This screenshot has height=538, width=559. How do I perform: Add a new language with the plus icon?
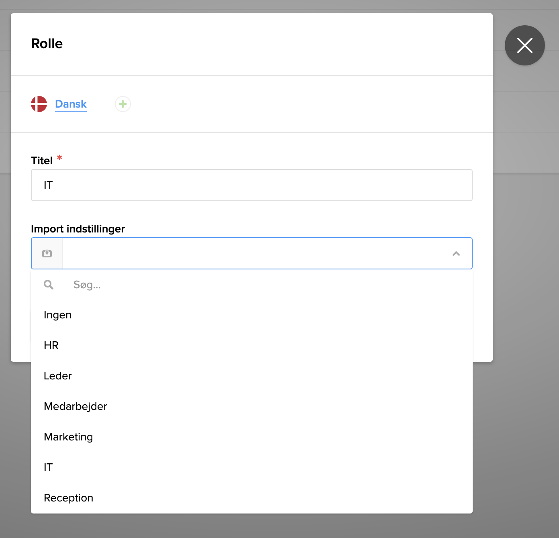pos(123,104)
